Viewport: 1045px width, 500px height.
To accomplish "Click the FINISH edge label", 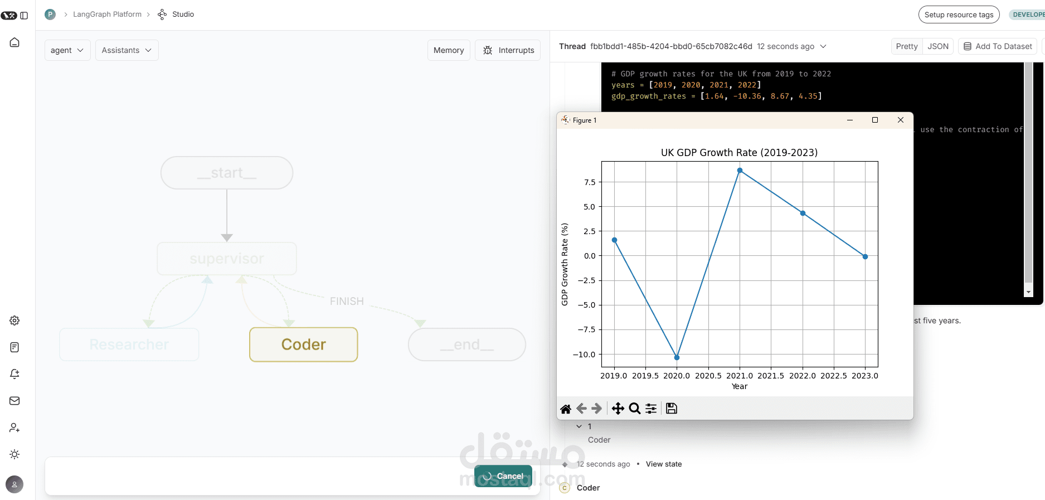I will [347, 302].
